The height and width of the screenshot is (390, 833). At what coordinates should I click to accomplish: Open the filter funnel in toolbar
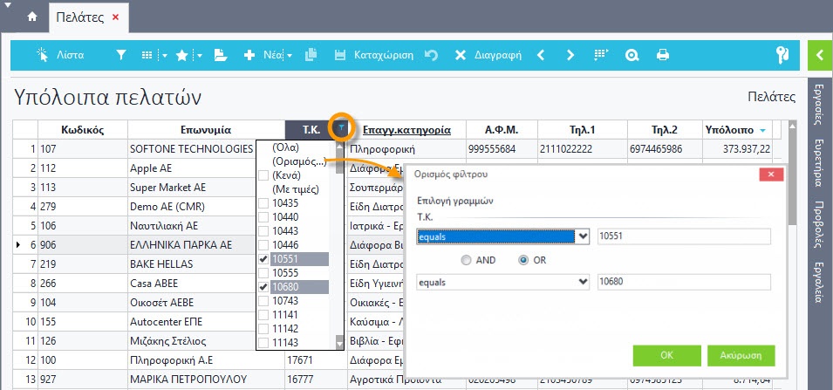[121, 55]
